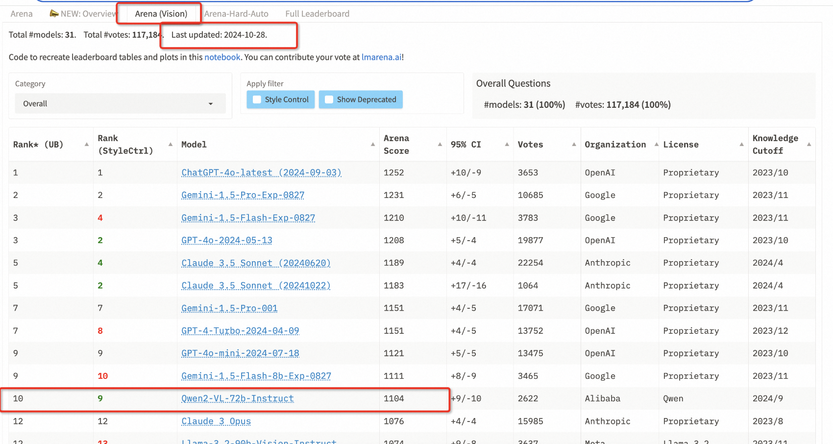Open Claude 3 Opus model link

coord(216,421)
